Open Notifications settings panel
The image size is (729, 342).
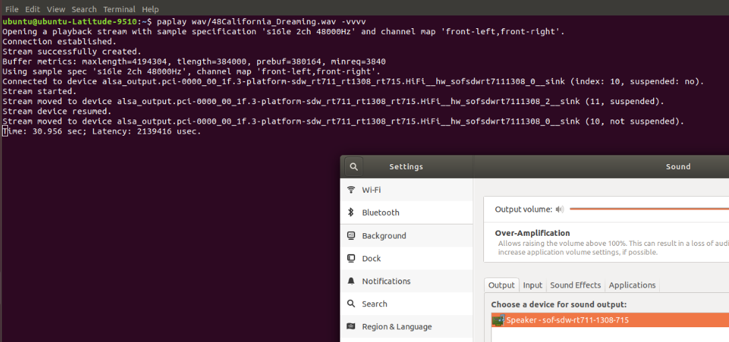click(407, 281)
